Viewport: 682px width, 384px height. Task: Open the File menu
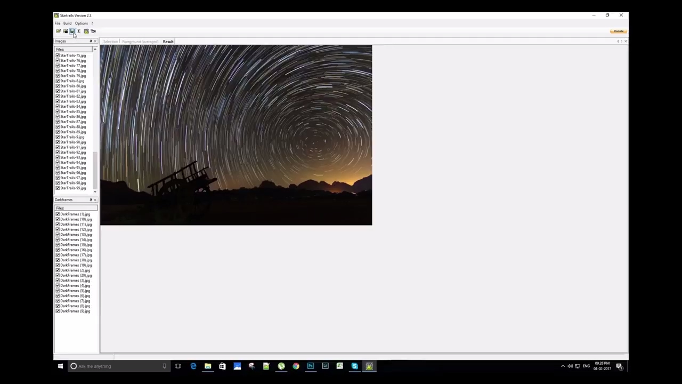tap(58, 23)
